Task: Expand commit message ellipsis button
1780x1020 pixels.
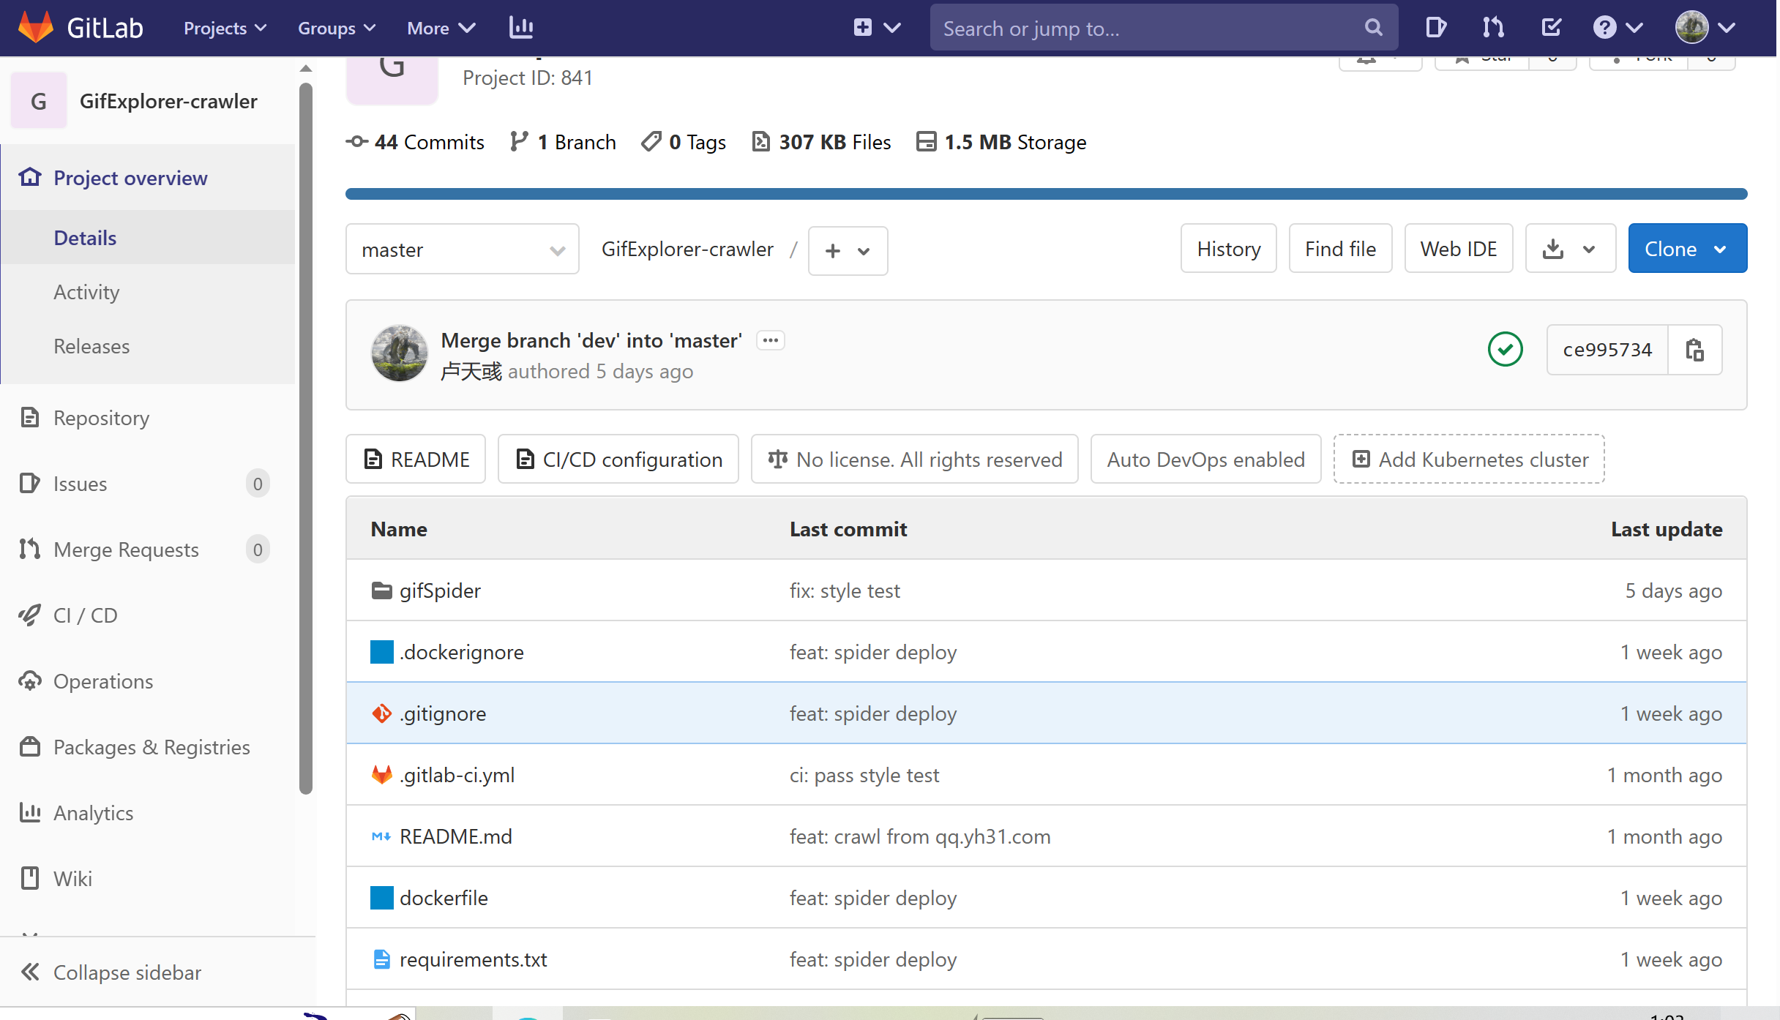Action: click(x=771, y=340)
